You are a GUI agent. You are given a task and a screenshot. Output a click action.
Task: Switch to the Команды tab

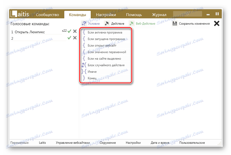(77, 15)
